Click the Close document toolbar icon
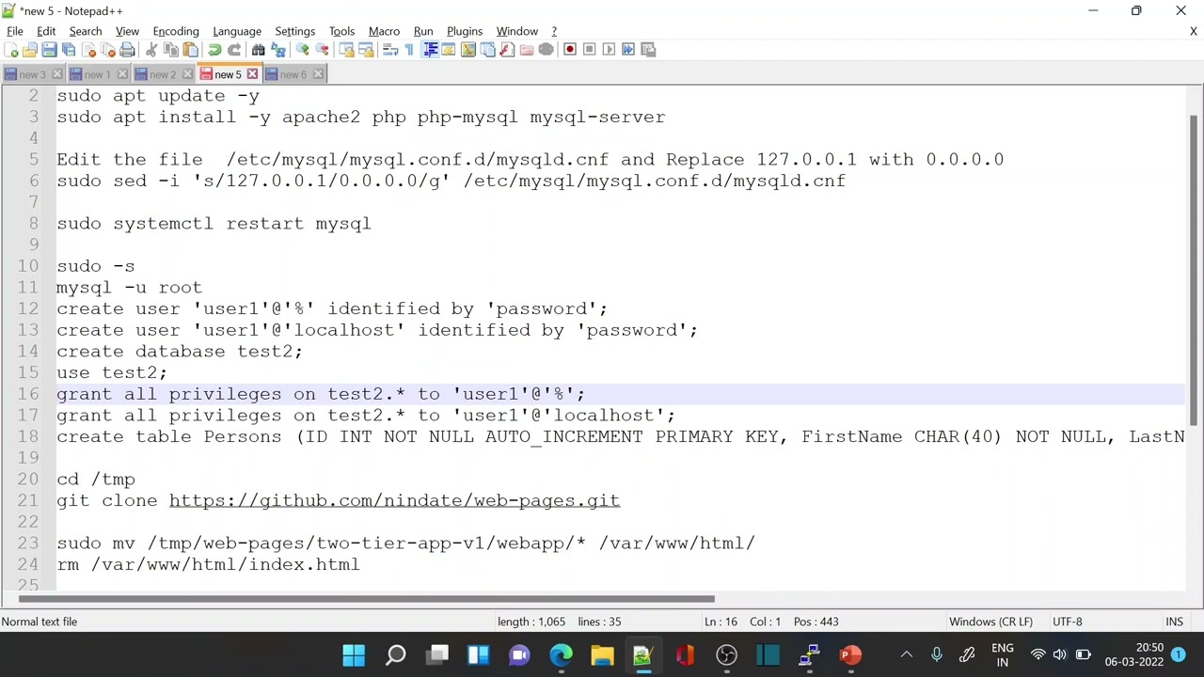This screenshot has width=1204, height=677. (88, 50)
